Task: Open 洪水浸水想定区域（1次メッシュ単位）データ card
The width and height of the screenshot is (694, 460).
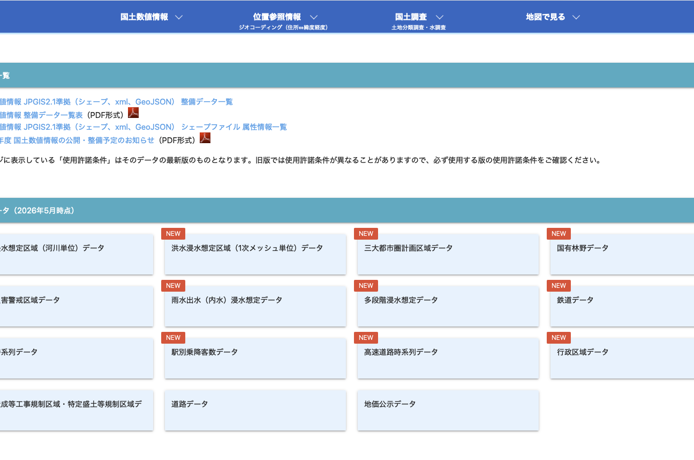Action: click(255, 254)
